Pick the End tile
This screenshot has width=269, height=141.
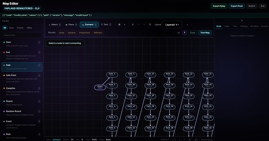[22, 55]
